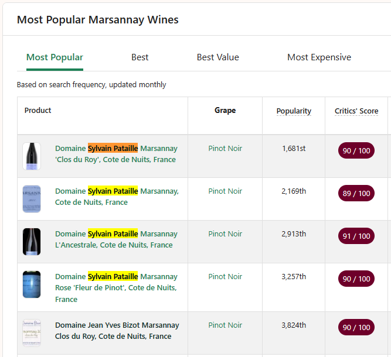Click the Popularity column header
The width and height of the screenshot is (391, 357).
(x=294, y=111)
